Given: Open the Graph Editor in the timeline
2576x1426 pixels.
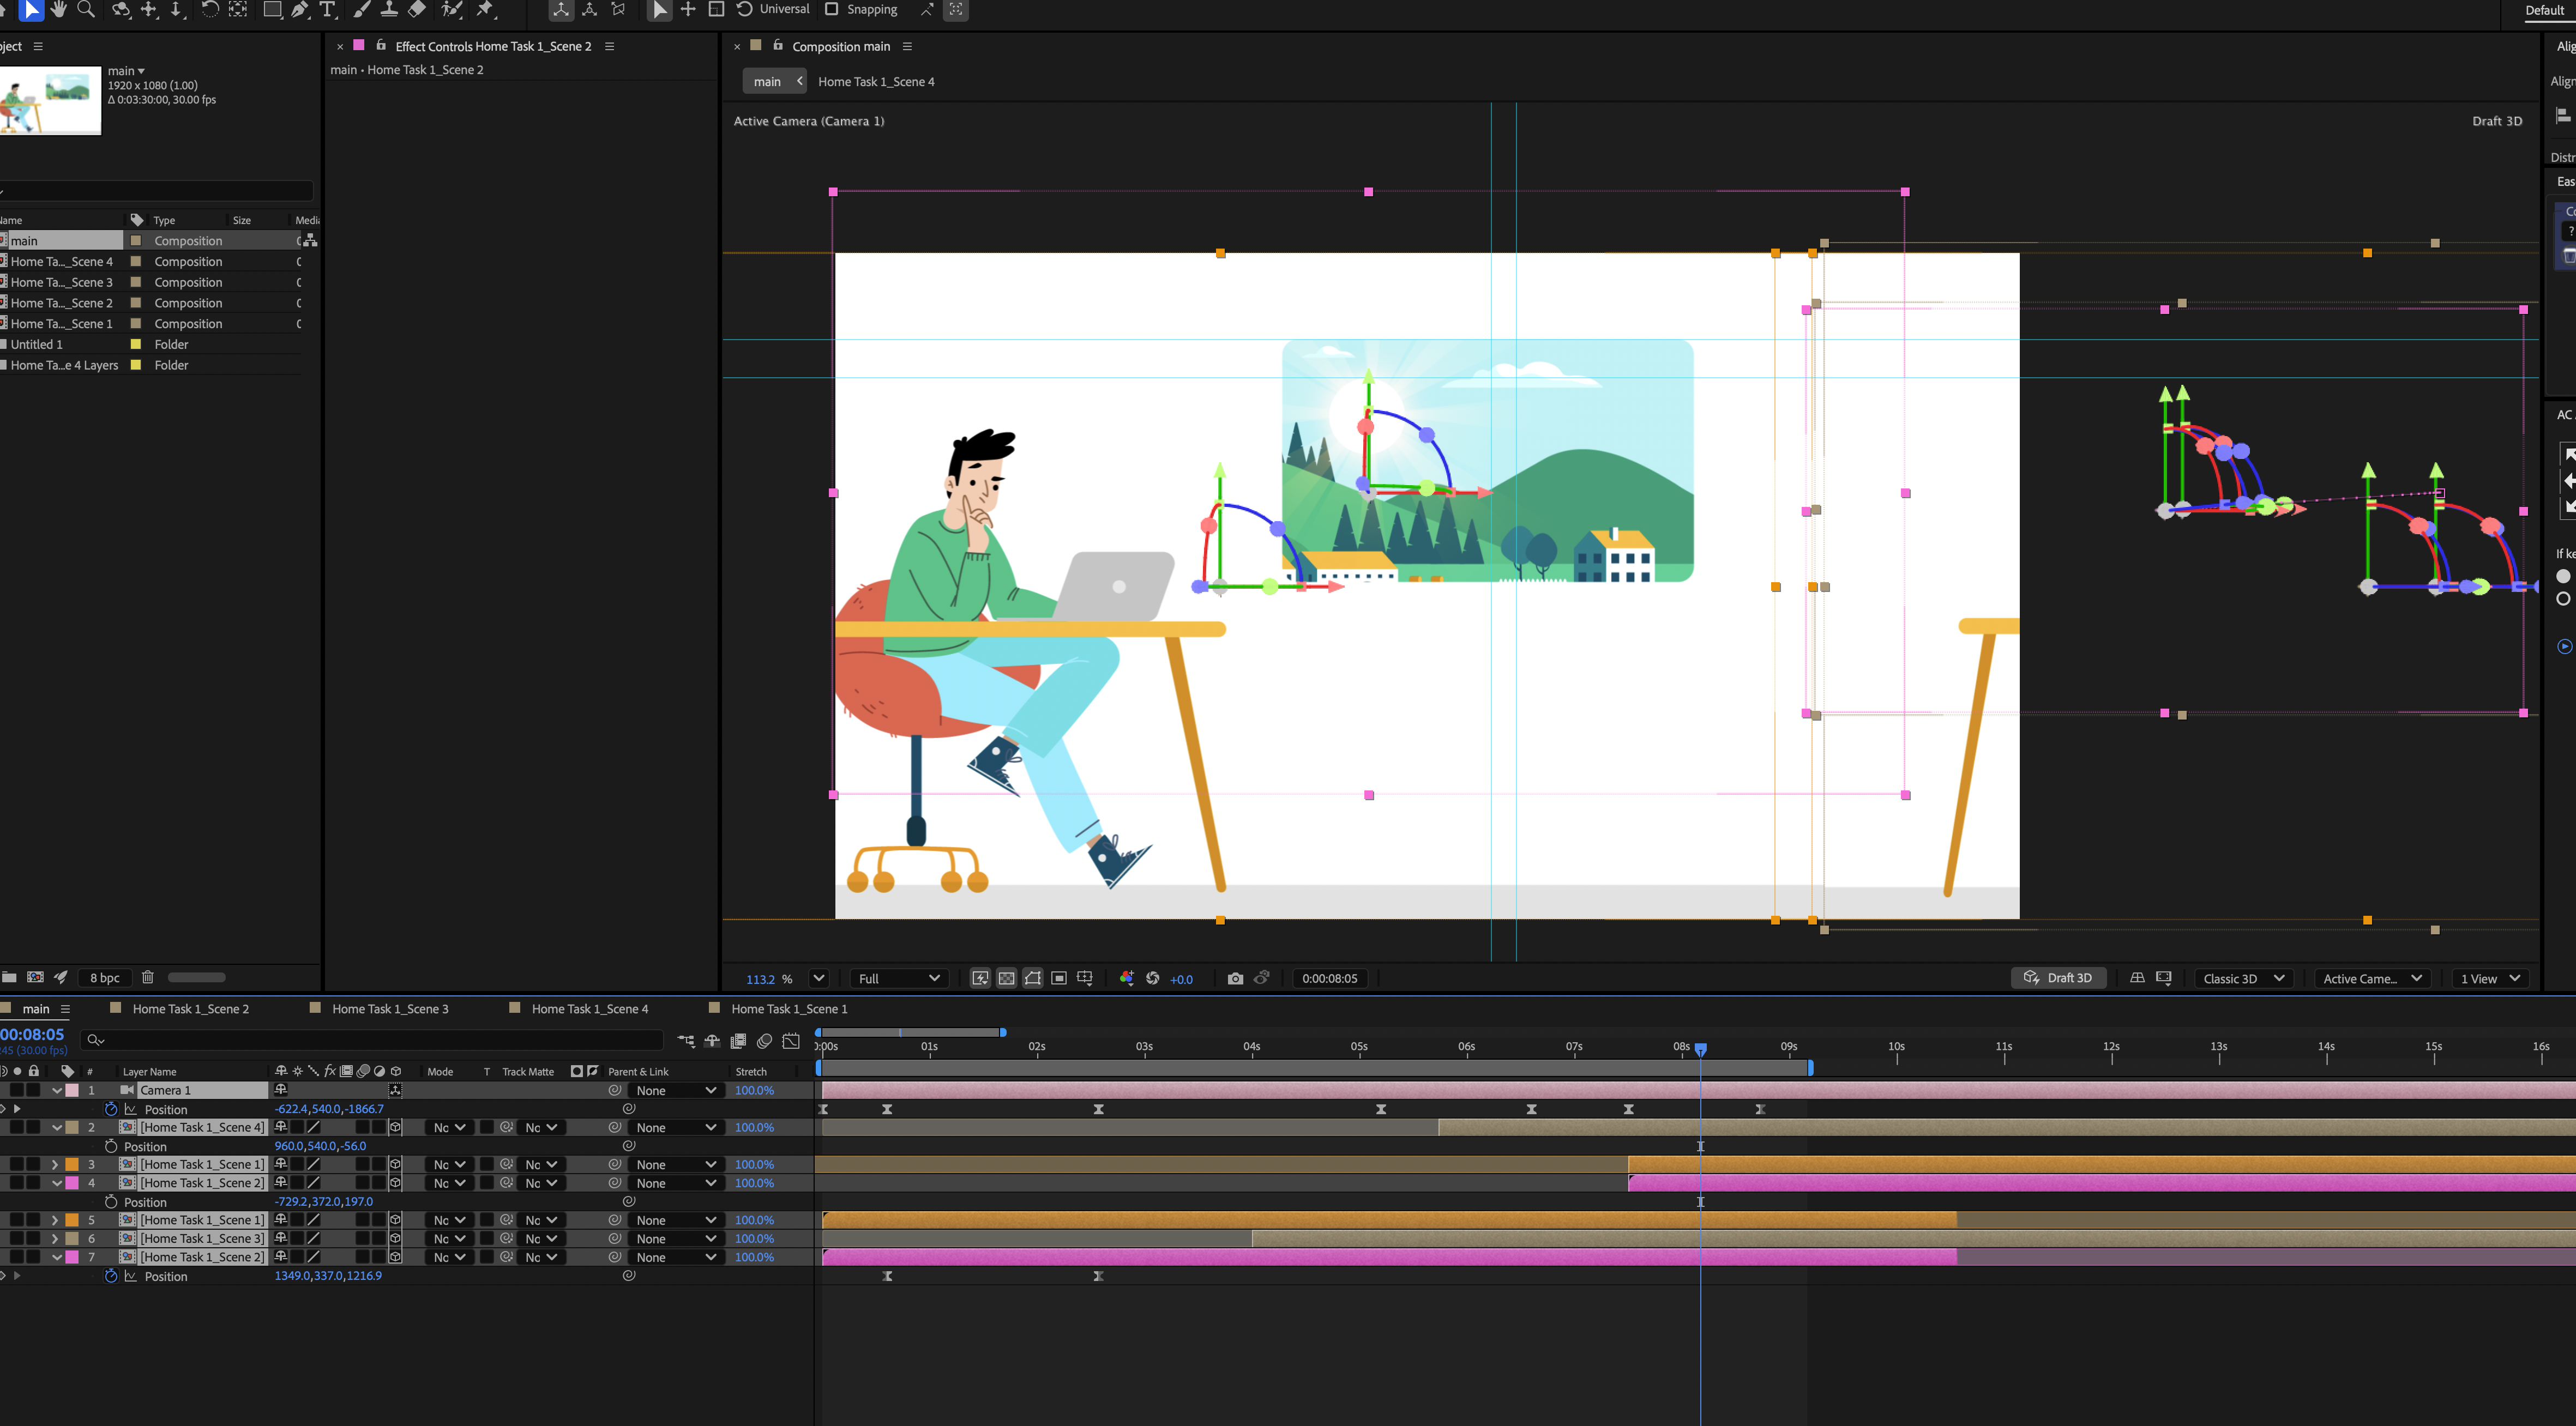Looking at the screenshot, I should click(791, 1041).
